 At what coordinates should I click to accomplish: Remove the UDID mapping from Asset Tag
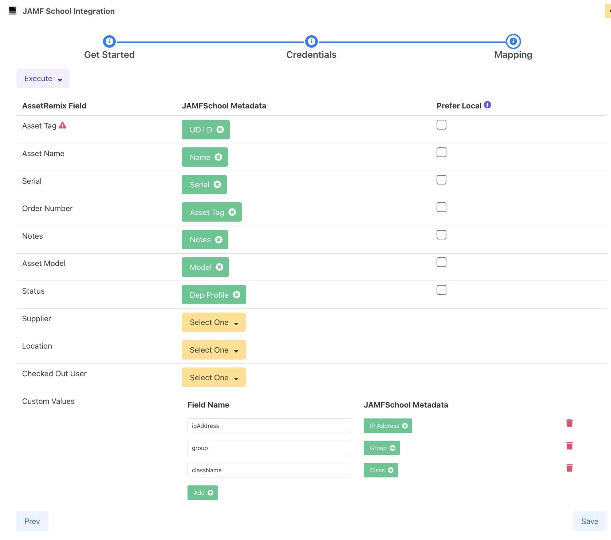pos(220,130)
